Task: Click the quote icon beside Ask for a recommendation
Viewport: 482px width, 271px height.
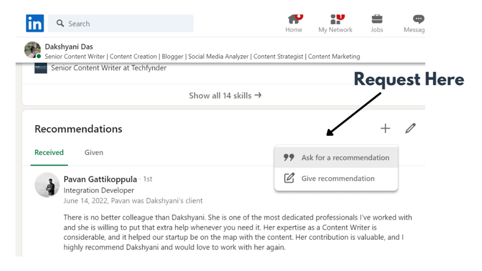Action: (289, 157)
